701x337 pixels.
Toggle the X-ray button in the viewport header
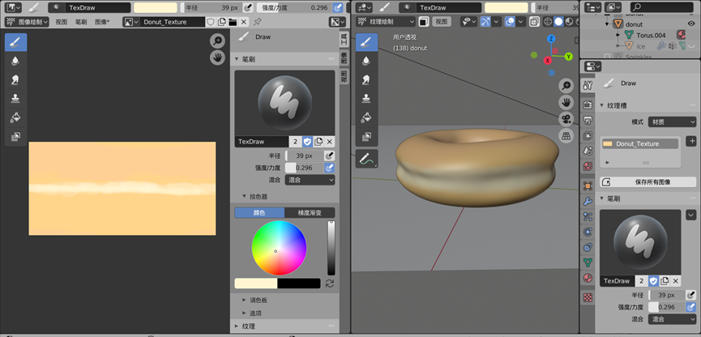pos(534,21)
